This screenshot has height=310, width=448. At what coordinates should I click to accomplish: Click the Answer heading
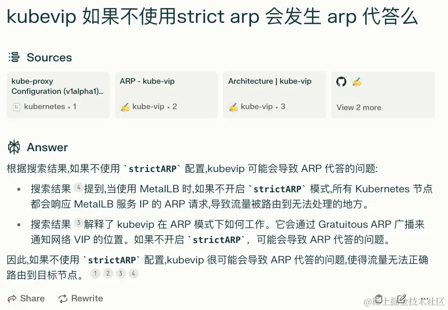47,147
